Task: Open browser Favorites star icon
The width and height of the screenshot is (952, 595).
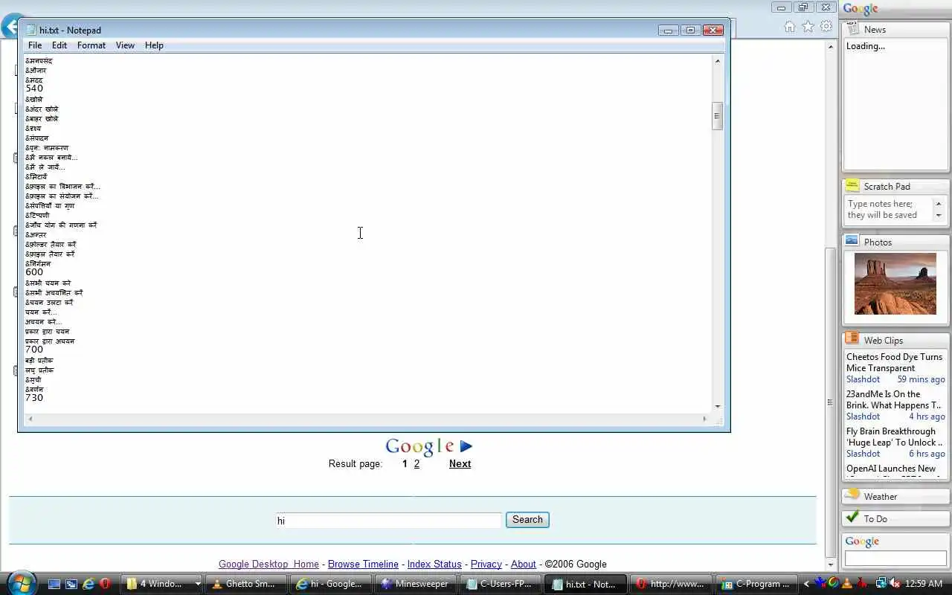Action: click(808, 27)
